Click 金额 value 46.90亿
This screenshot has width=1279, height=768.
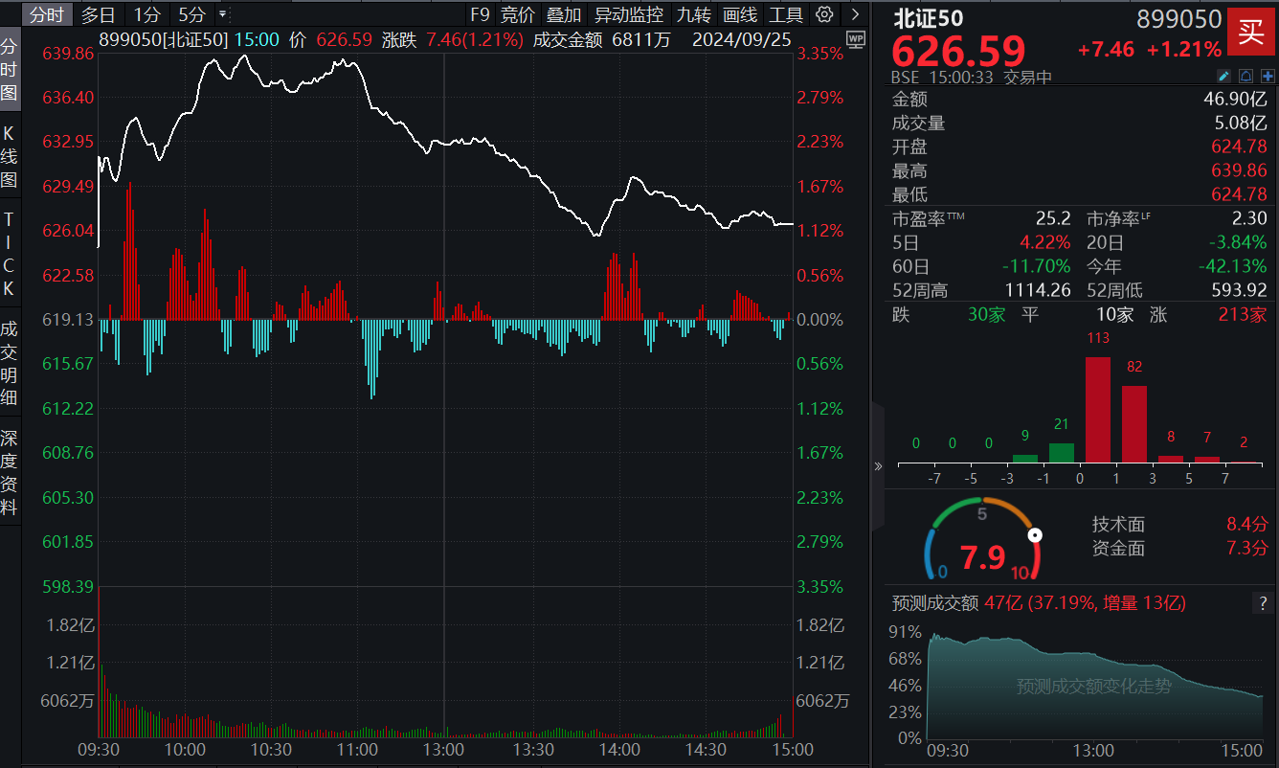point(1235,100)
